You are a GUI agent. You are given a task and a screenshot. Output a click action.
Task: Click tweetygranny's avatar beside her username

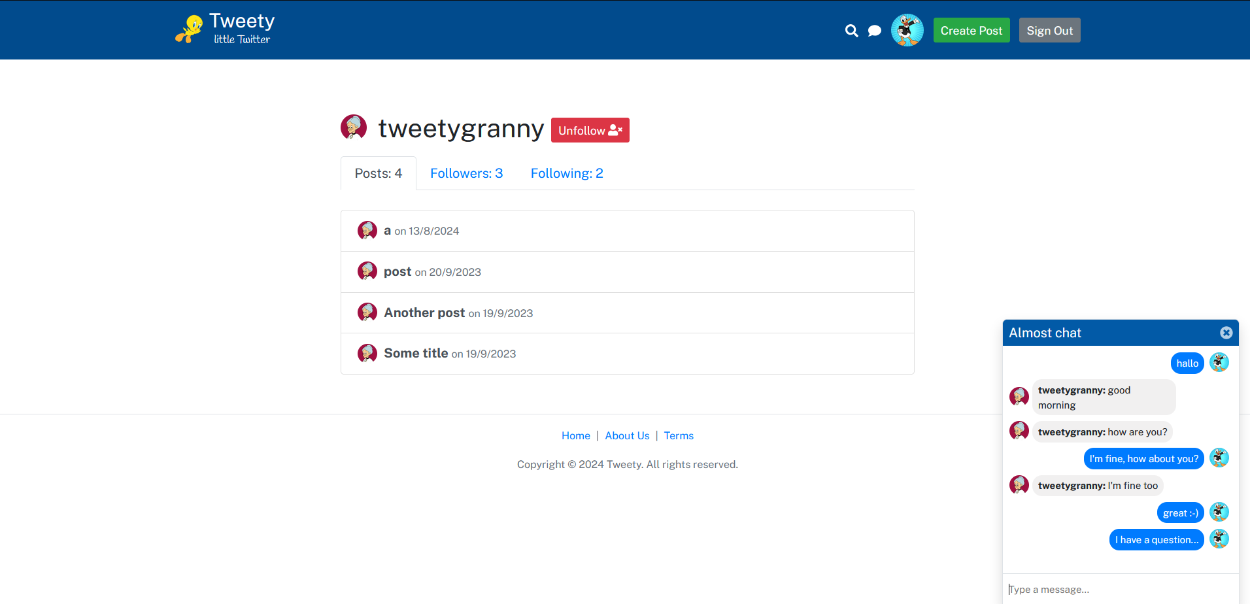(354, 127)
